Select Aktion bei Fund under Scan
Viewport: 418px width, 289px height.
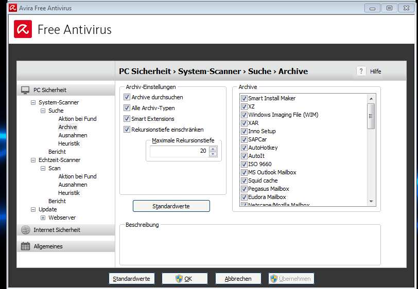[x=77, y=176]
